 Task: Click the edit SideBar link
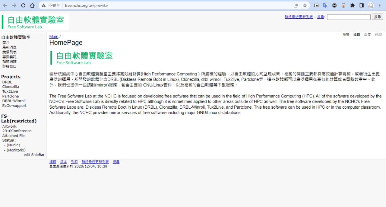click(34, 155)
